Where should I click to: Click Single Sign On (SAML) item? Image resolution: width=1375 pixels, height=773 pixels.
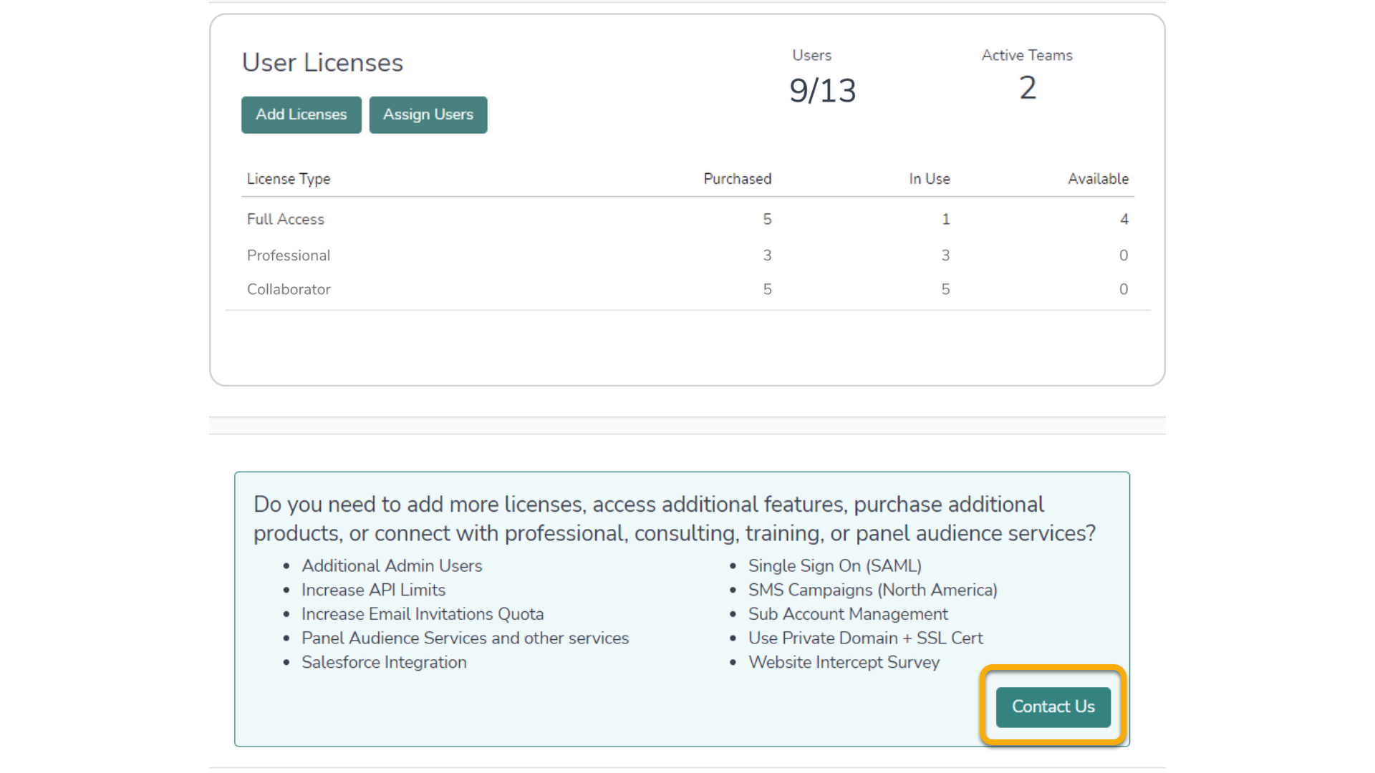[834, 565]
